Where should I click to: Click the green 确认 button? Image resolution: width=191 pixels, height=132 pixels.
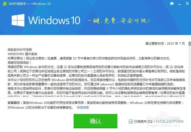95,121
